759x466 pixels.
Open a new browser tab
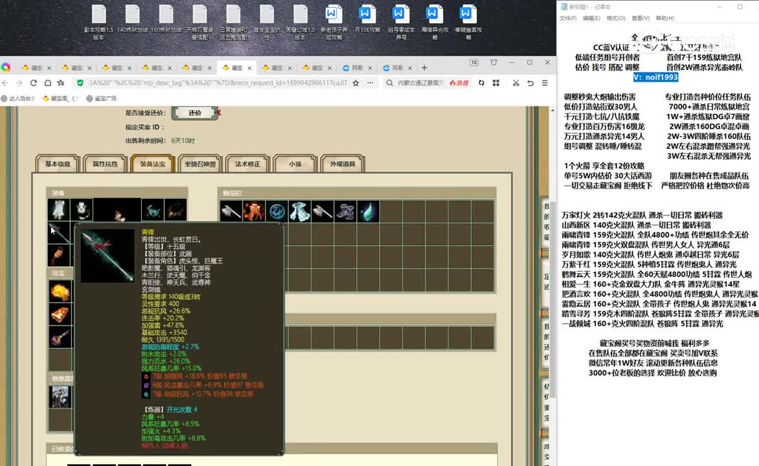(x=425, y=68)
